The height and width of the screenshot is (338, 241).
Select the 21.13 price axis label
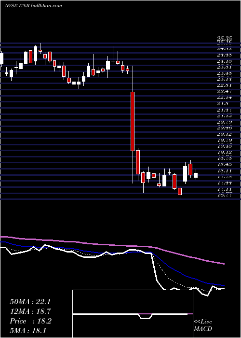click(x=224, y=116)
